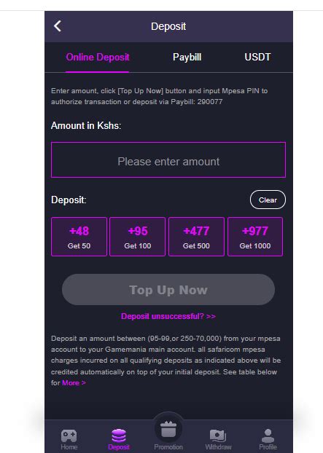Image resolution: width=323 pixels, height=453 pixels.
Task: Switch to the Online Deposit tab
Action: (x=98, y=58)
